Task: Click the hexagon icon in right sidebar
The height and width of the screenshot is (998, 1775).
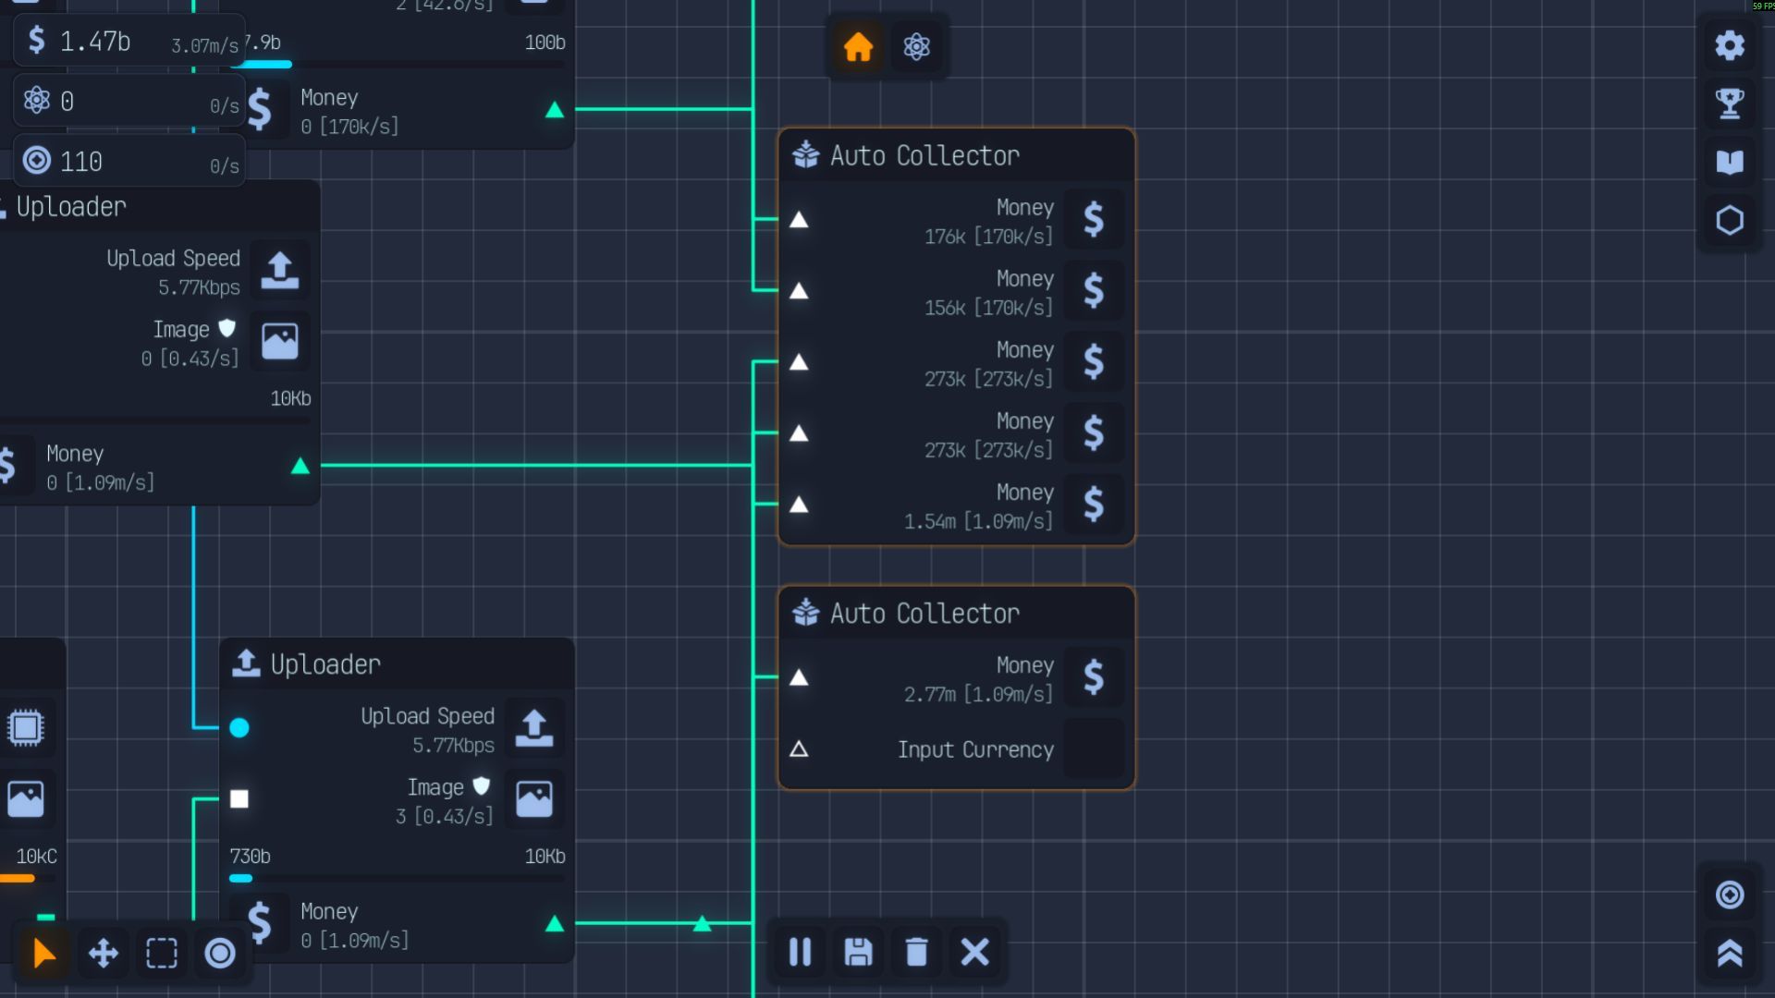Action: pyautogui.click(x=1730, y=221)
